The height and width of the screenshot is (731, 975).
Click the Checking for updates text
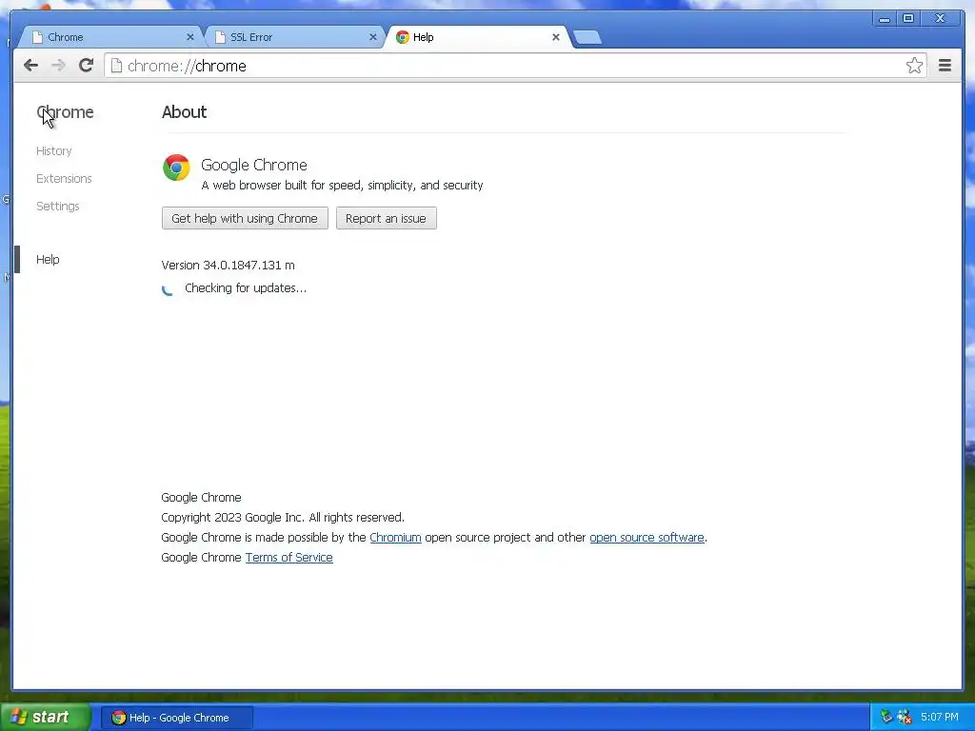click(246, 287)
